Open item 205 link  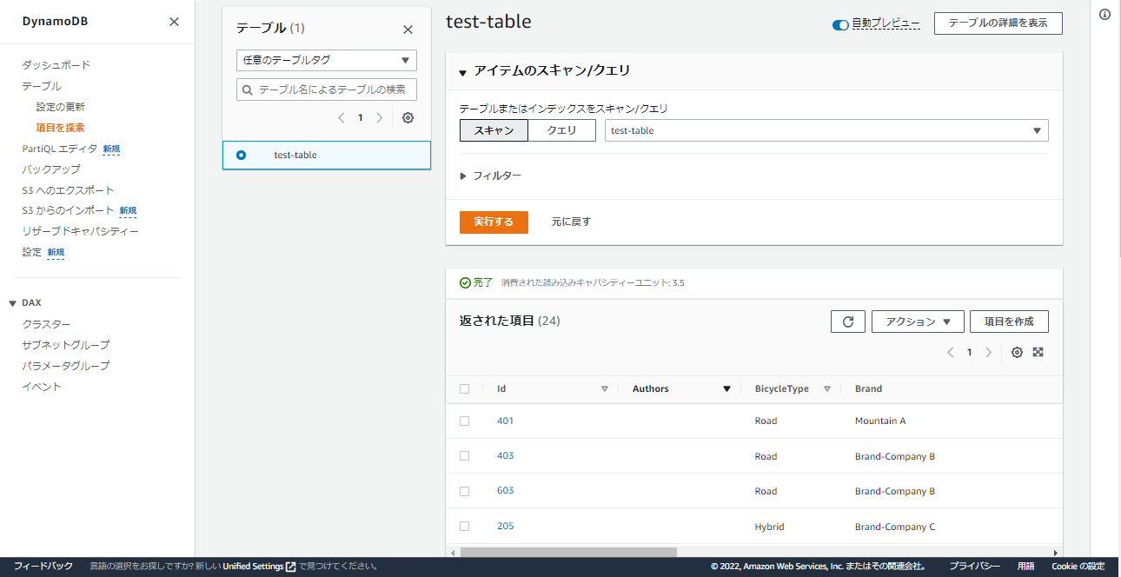pyautogui.click(x=505, y=526)
